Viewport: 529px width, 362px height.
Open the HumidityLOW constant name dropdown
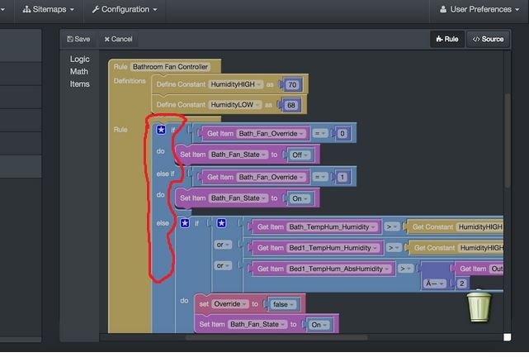pos(234,105)
